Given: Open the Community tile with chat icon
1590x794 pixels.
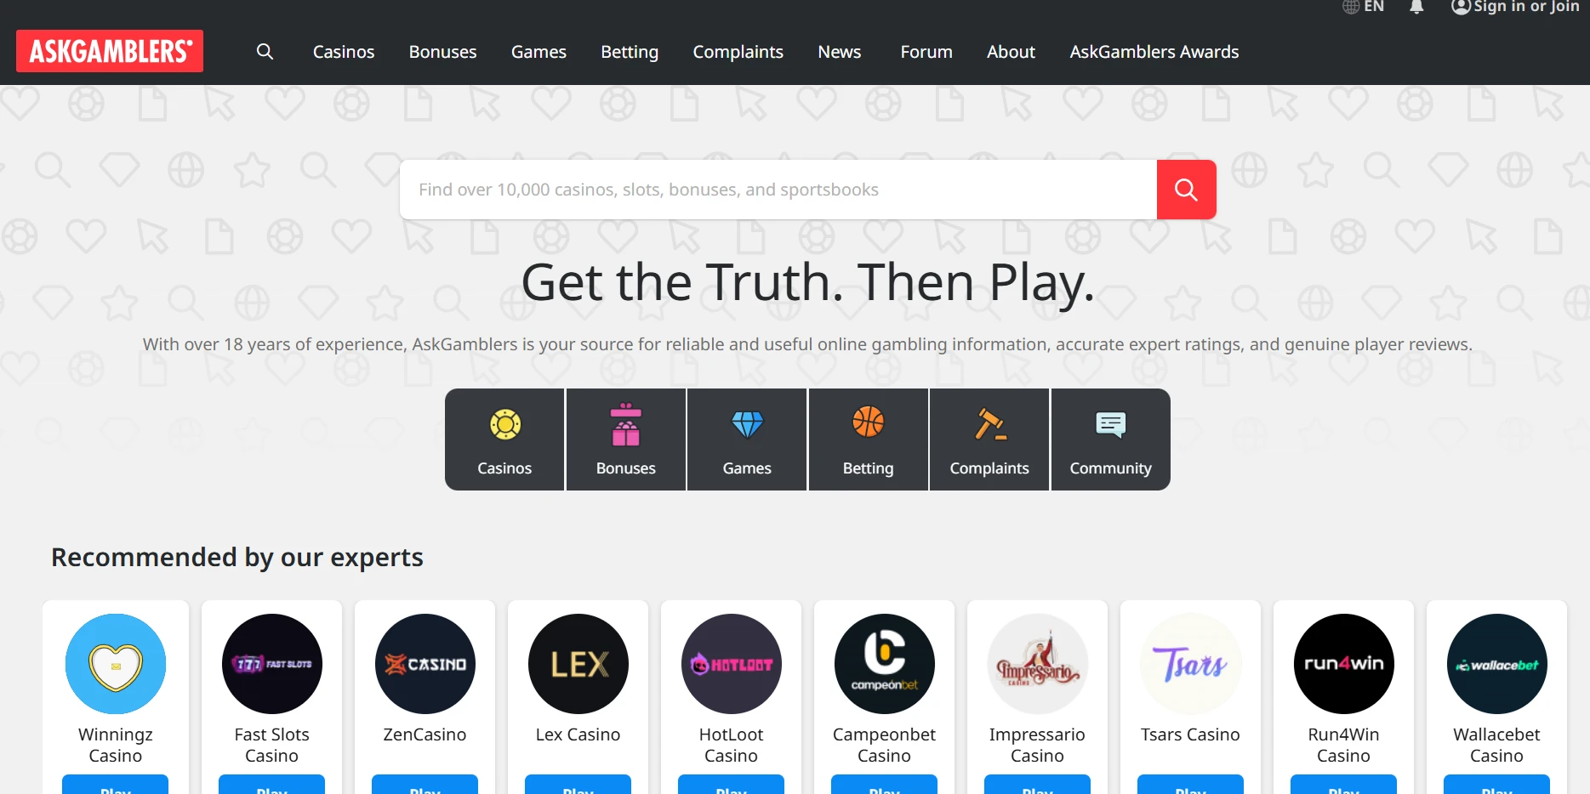Looking at the screenshot, I should (1111, 440).
